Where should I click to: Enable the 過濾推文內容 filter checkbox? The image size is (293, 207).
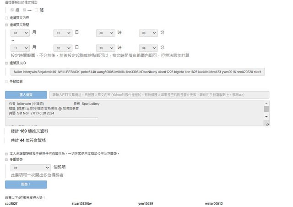(6, 17)
